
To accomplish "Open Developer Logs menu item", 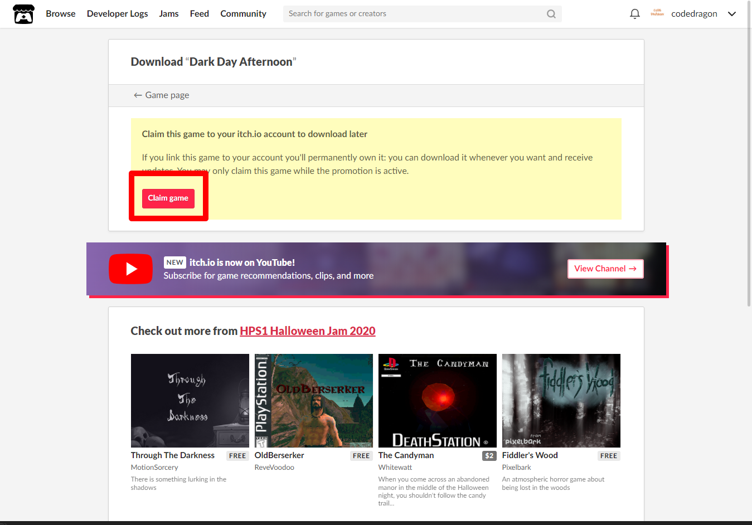I will 117,13.
